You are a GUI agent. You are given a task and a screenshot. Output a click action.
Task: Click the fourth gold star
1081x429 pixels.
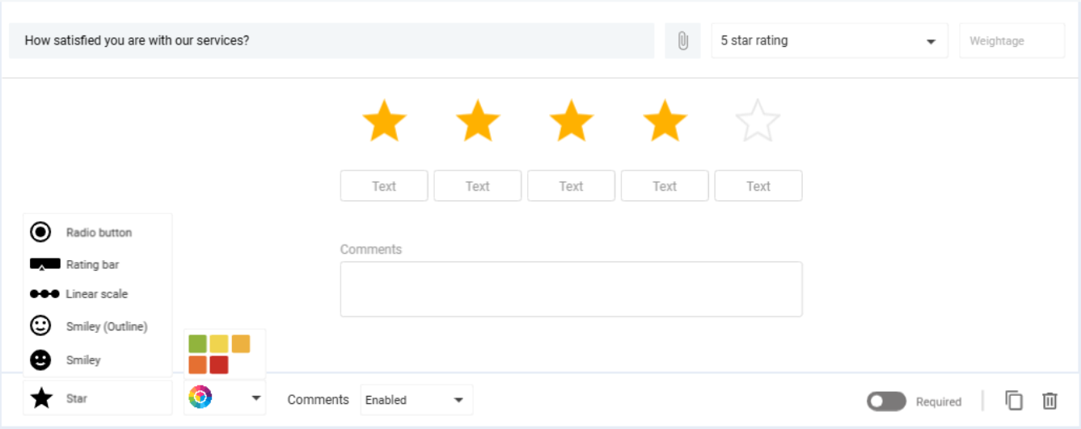coord(665,121)
